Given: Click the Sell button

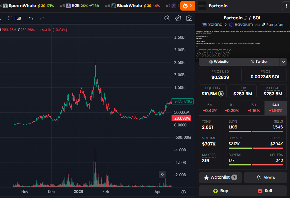Looking at the screenshot, I should pos(265,191).
